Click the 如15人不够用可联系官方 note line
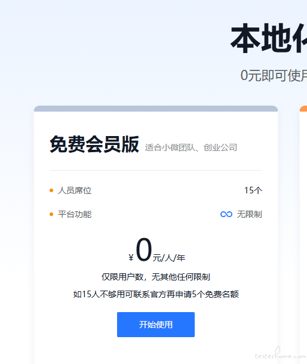Image resolution: width=307 pixels, height=364 pixels. (x=156, y=294)
